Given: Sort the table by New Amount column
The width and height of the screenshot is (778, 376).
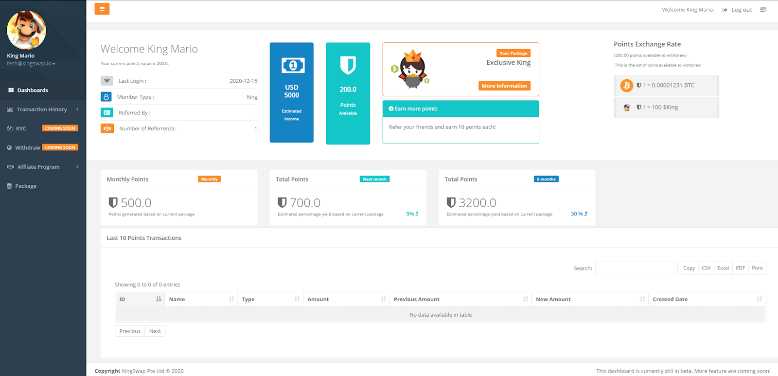Looking at the screenshot, I should (590, 299).
